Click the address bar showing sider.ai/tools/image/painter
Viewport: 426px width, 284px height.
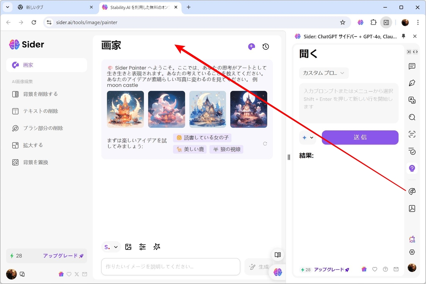(x=197, y=22)
